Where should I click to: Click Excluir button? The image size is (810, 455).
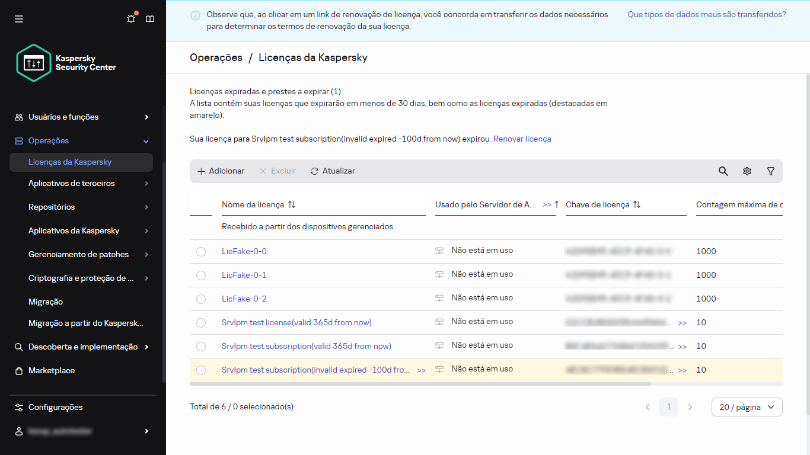278,171
